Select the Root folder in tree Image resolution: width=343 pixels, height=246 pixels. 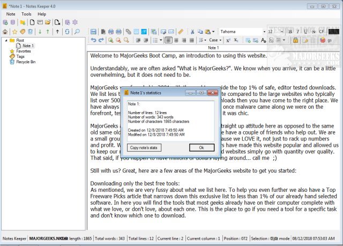pyautogui.click(x=20, y=40)
